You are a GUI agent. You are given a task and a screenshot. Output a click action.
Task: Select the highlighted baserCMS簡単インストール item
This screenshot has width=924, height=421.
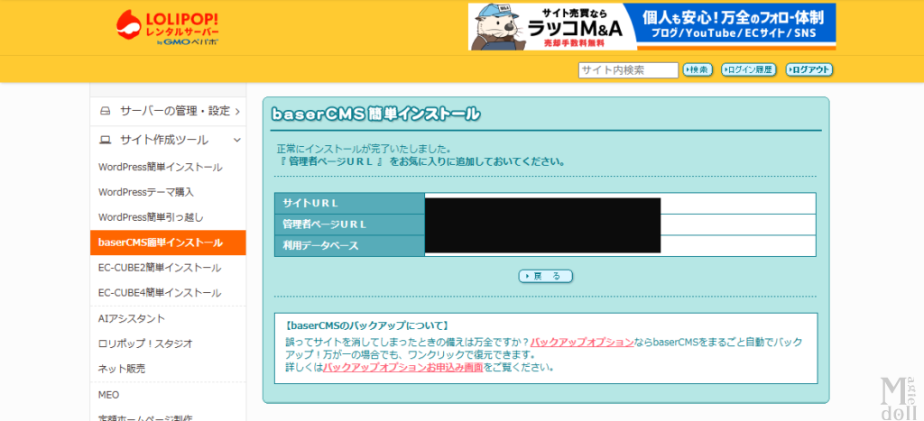[160, 243]
